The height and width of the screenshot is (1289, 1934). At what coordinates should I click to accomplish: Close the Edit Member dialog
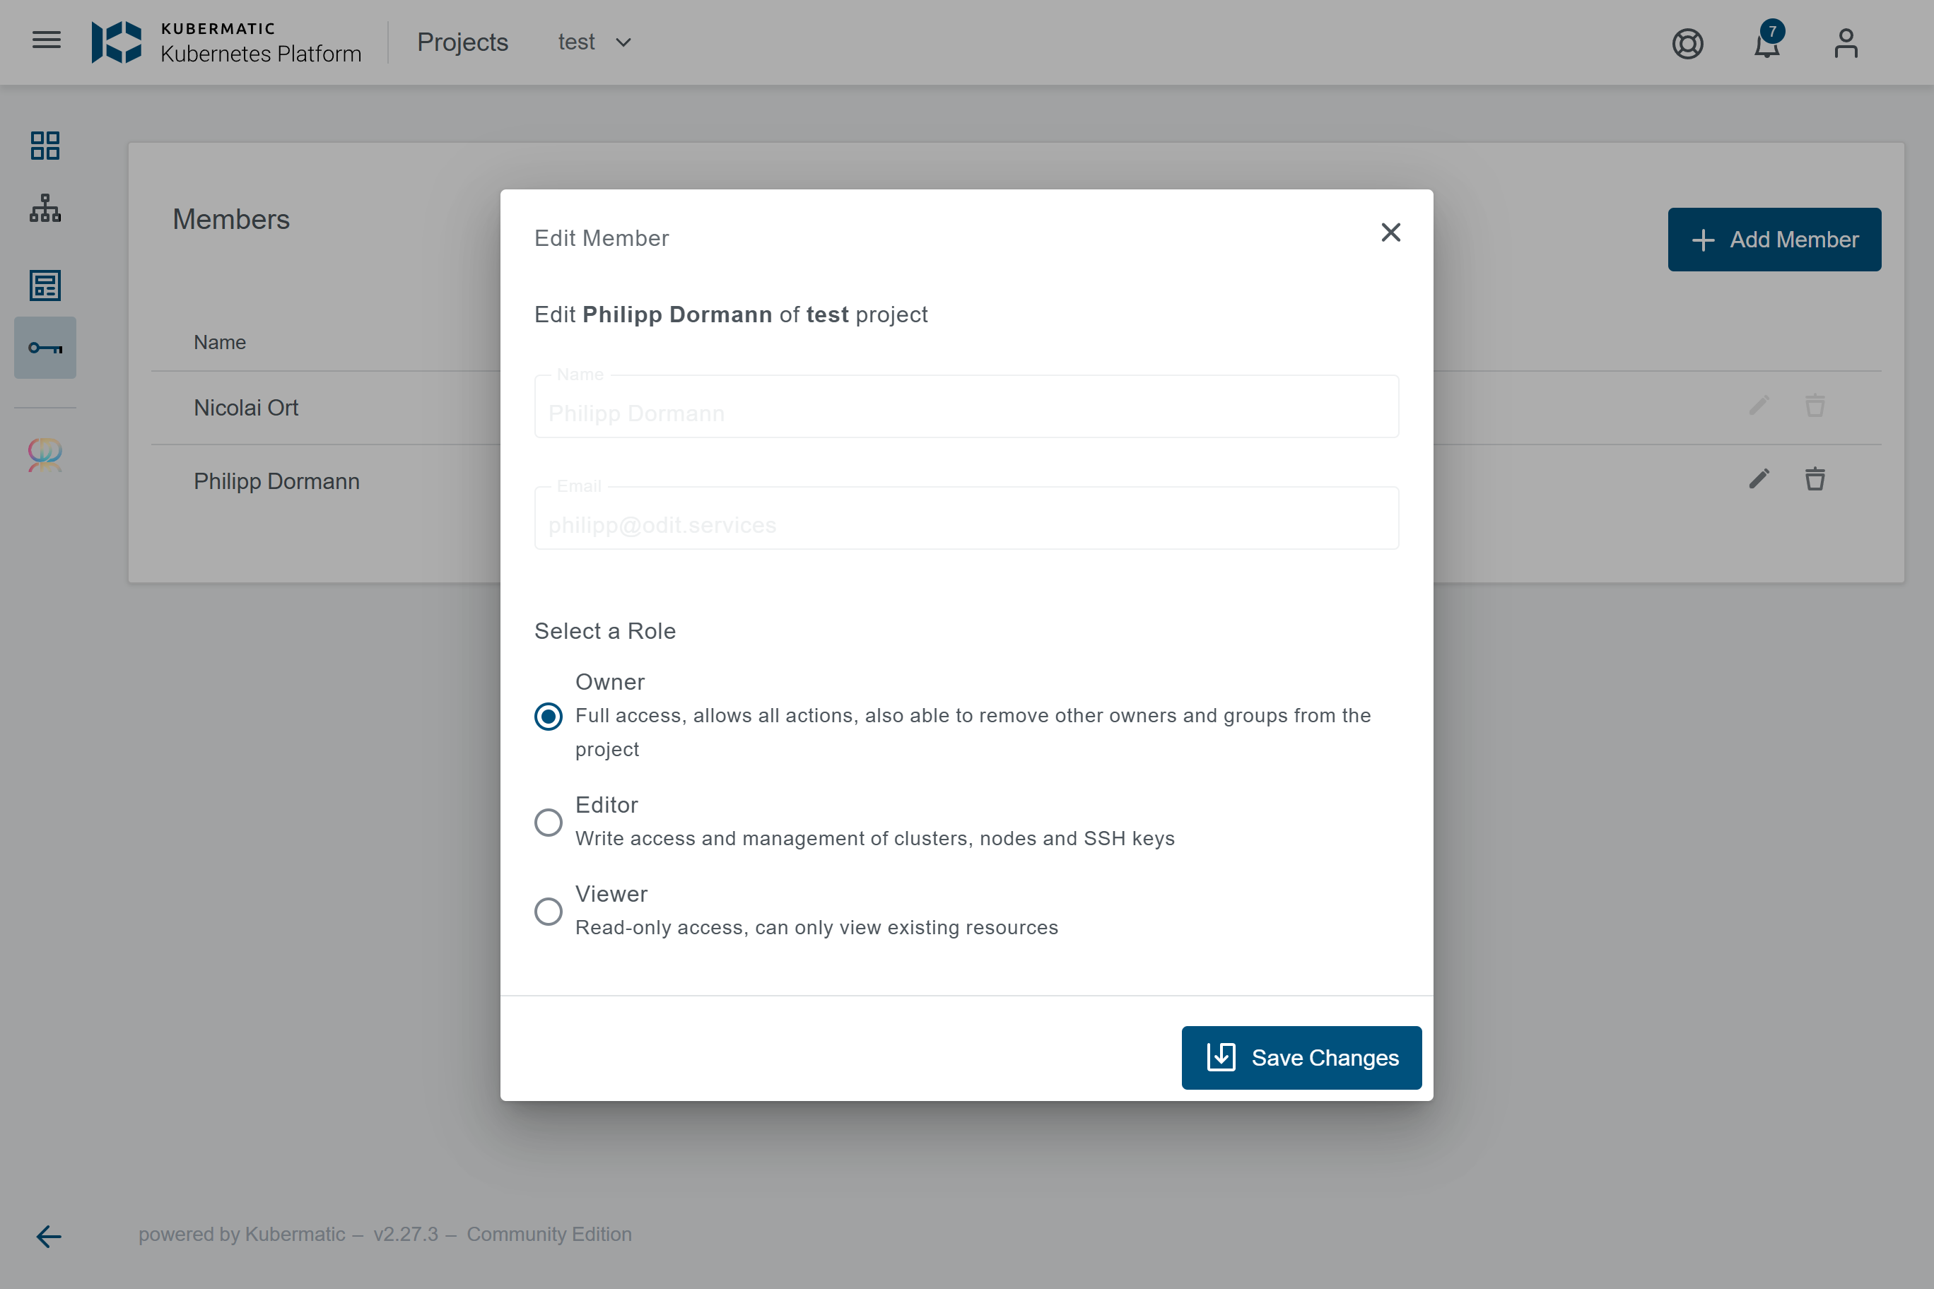tap(1390, 233)
